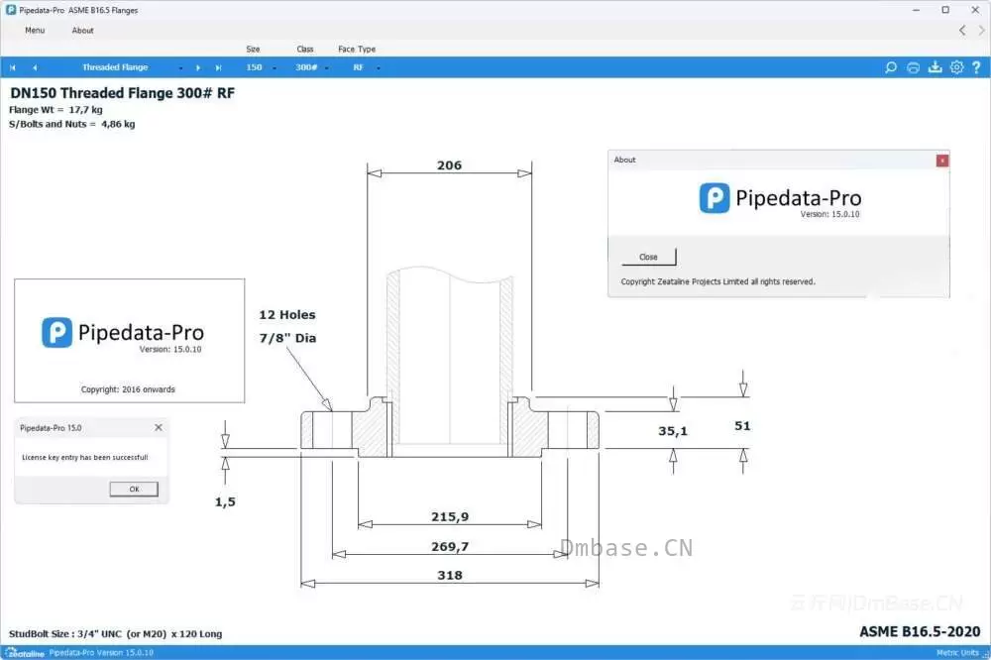Click the Metric Units indicator in status bar
The width and height of the screenshot is (991, 660).
pyautogui.click(x=957, y=652)
